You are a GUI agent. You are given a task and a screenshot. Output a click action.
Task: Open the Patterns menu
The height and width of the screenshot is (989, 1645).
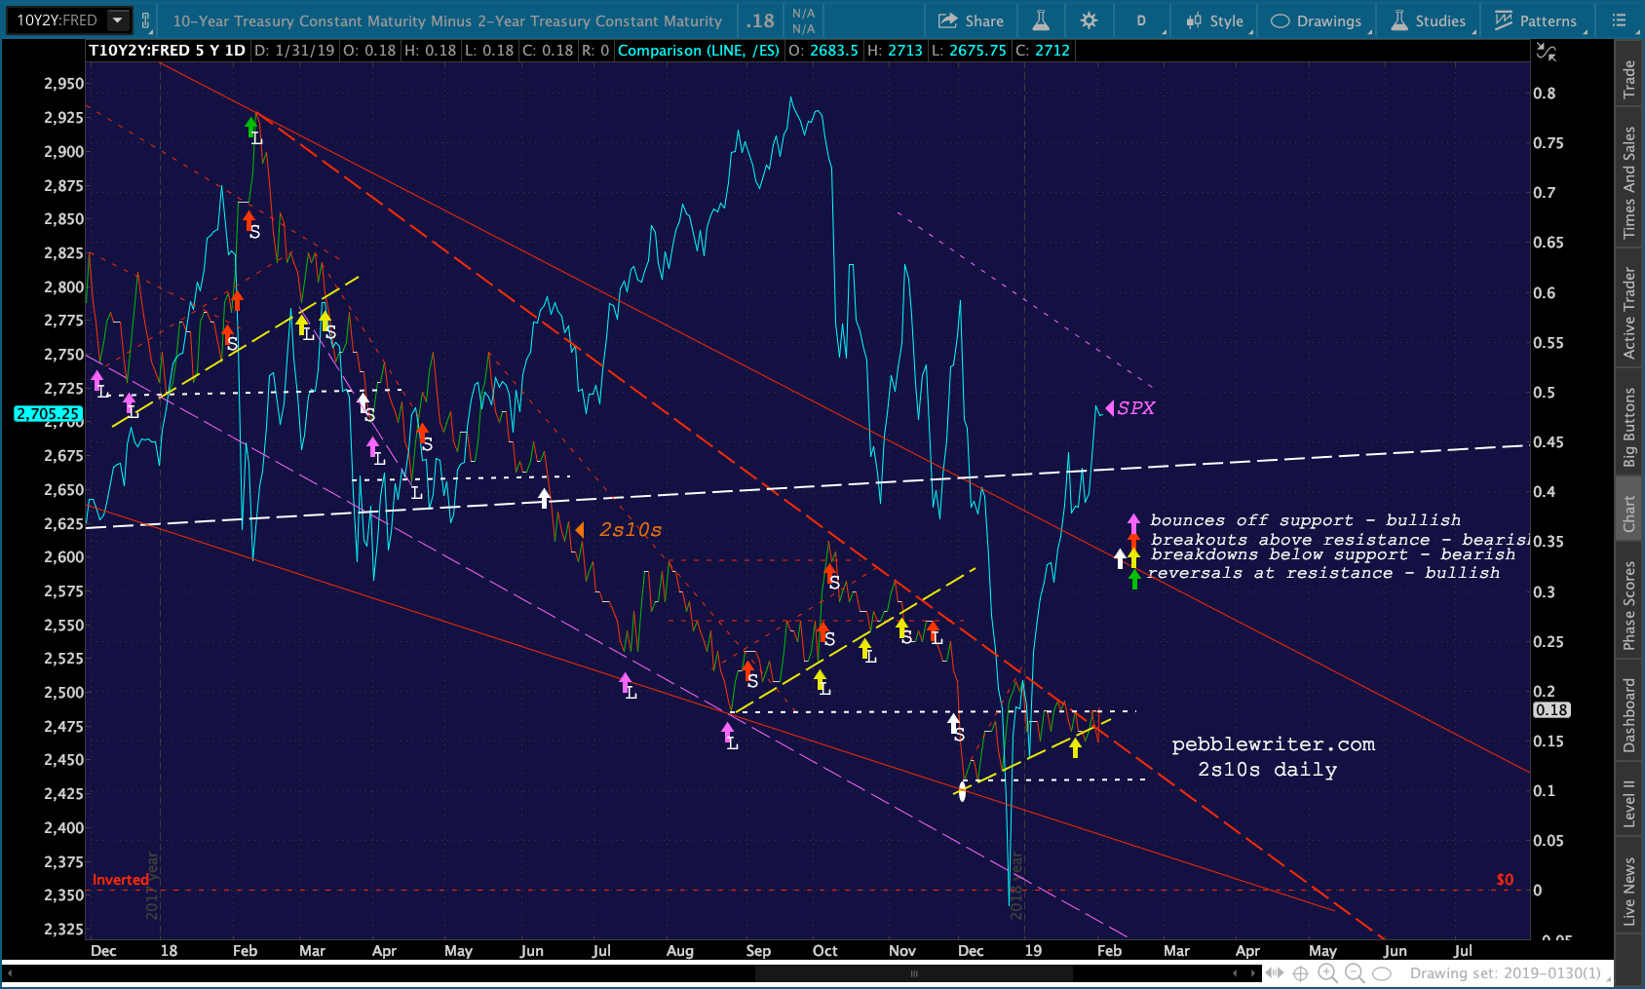coord(1536,20)
